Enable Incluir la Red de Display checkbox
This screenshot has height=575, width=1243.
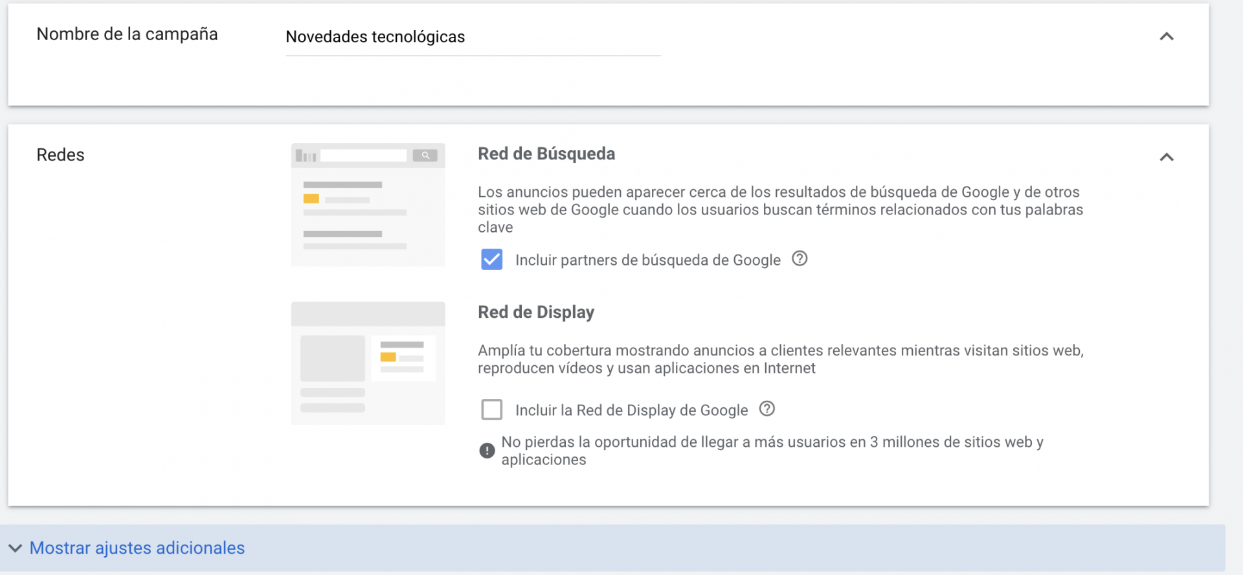492,409
